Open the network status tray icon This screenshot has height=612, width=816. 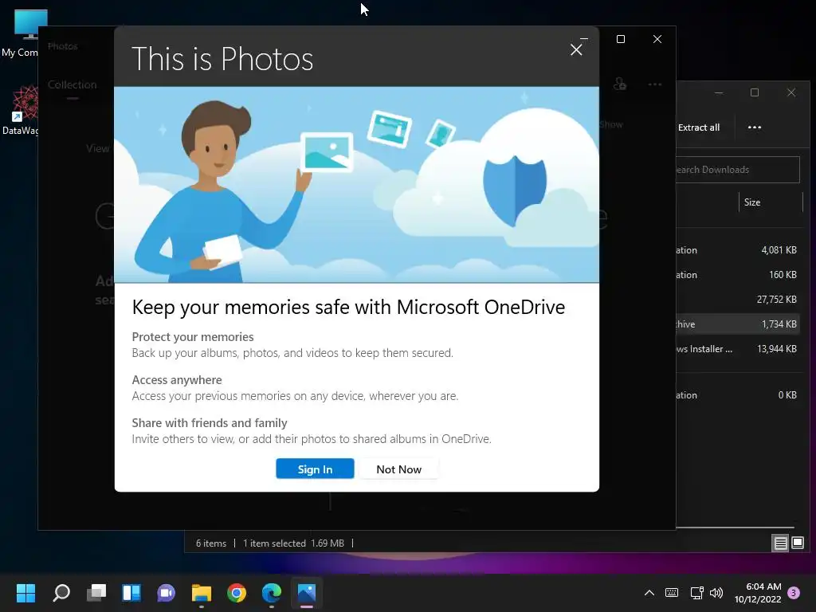(x=696, y=593)
